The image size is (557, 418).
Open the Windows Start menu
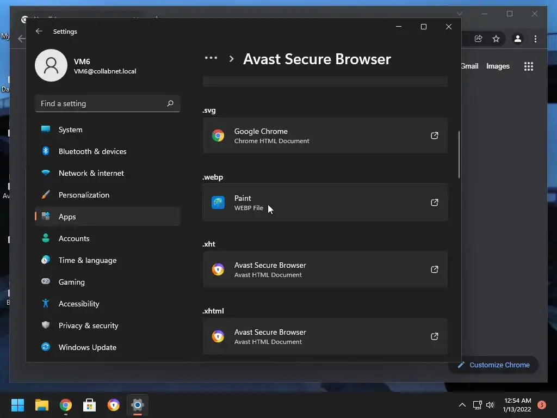pos(17,405)
